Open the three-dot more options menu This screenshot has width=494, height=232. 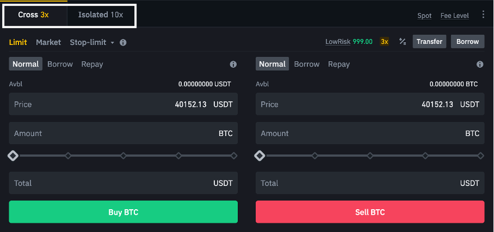coord(483,14)
